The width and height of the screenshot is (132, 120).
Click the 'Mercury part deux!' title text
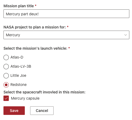click(x=22, y=14)
